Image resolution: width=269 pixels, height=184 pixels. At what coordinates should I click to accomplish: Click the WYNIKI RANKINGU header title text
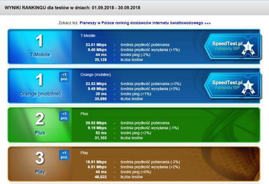[x=72, y=8]
